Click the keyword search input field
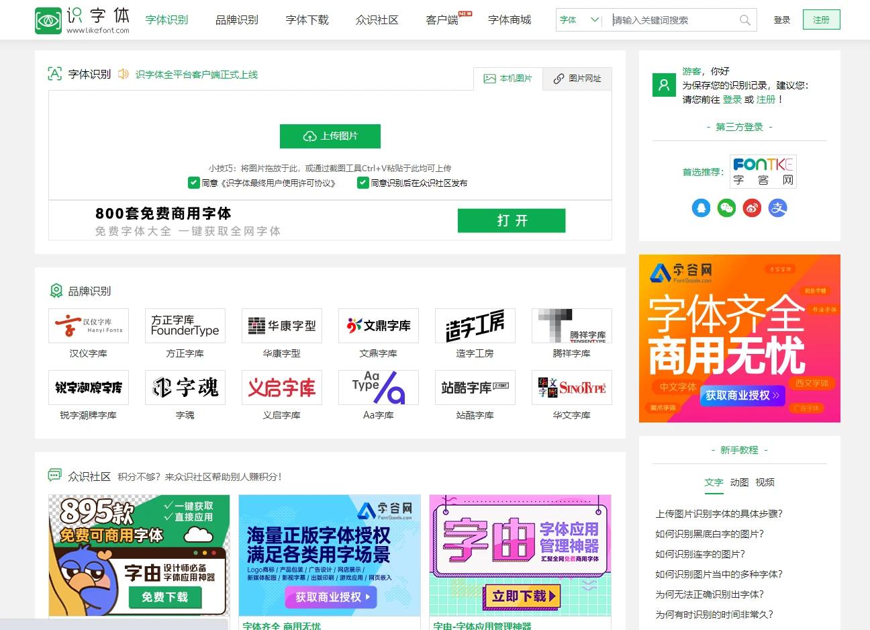This screenshot has height=630, width=870. tap(671, 20)
